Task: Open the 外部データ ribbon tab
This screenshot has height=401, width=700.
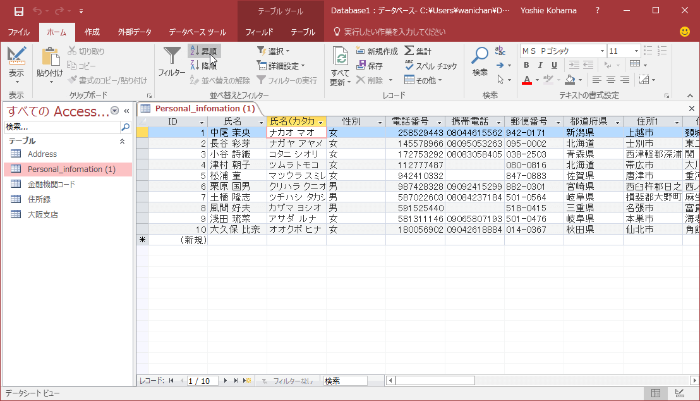Action: 135,32
